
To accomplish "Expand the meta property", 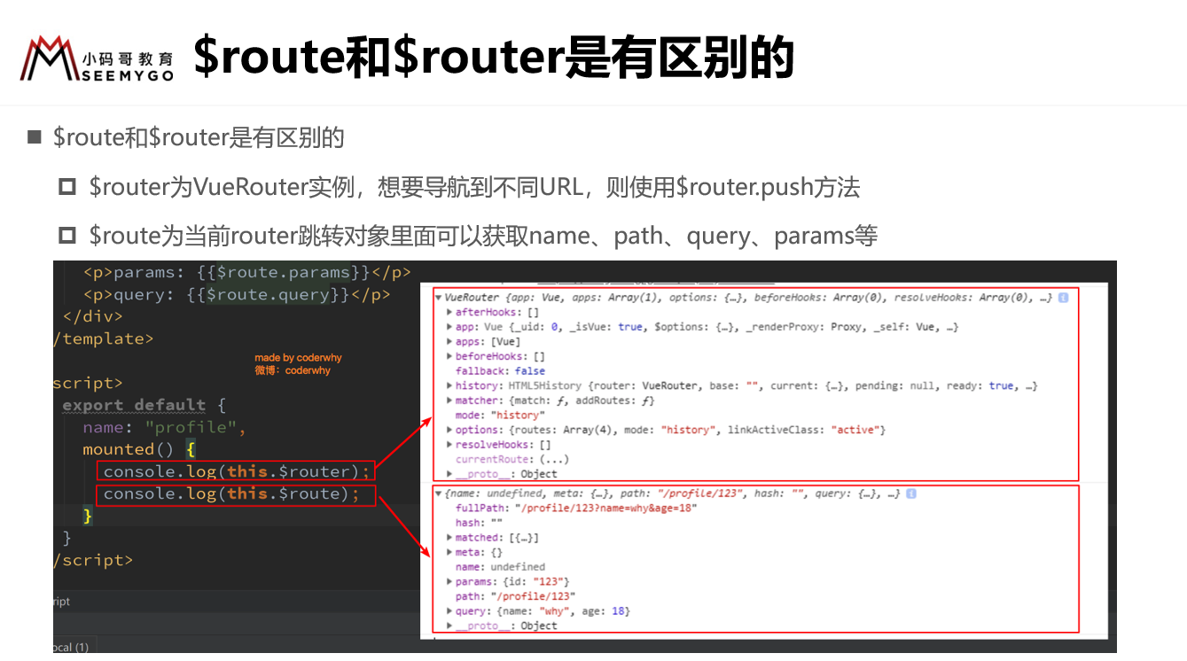I will [449, 553].
